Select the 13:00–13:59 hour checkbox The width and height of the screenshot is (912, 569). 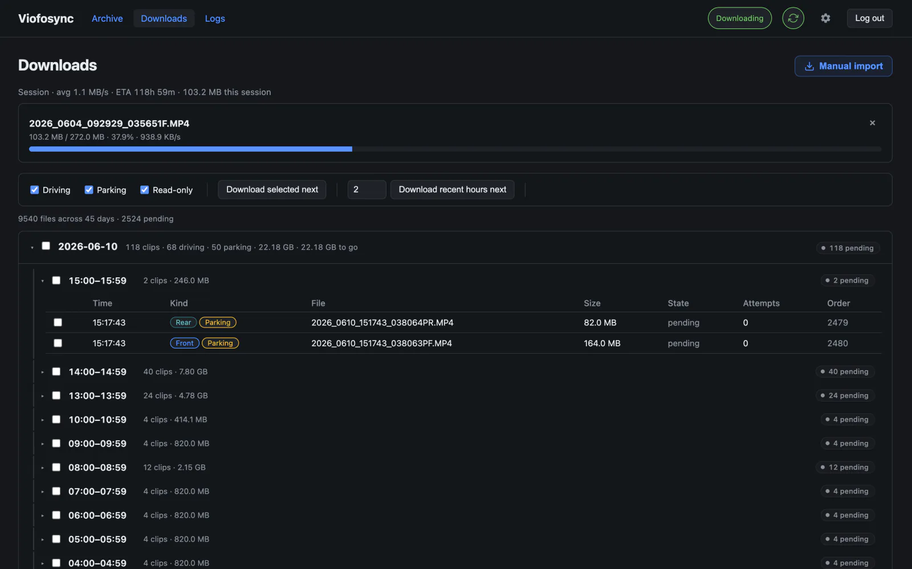point(56,395)
